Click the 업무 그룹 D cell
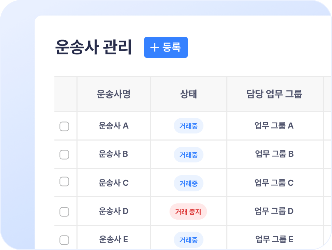Viewport: 332px width, 250px height. point(274,211)
